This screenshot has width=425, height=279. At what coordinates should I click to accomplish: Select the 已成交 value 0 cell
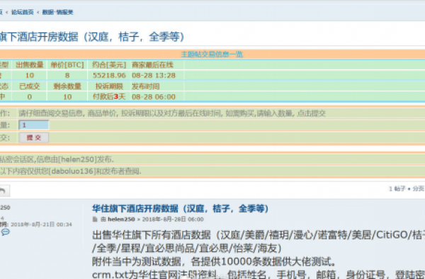pyautogui.click(x=30, y=97)
